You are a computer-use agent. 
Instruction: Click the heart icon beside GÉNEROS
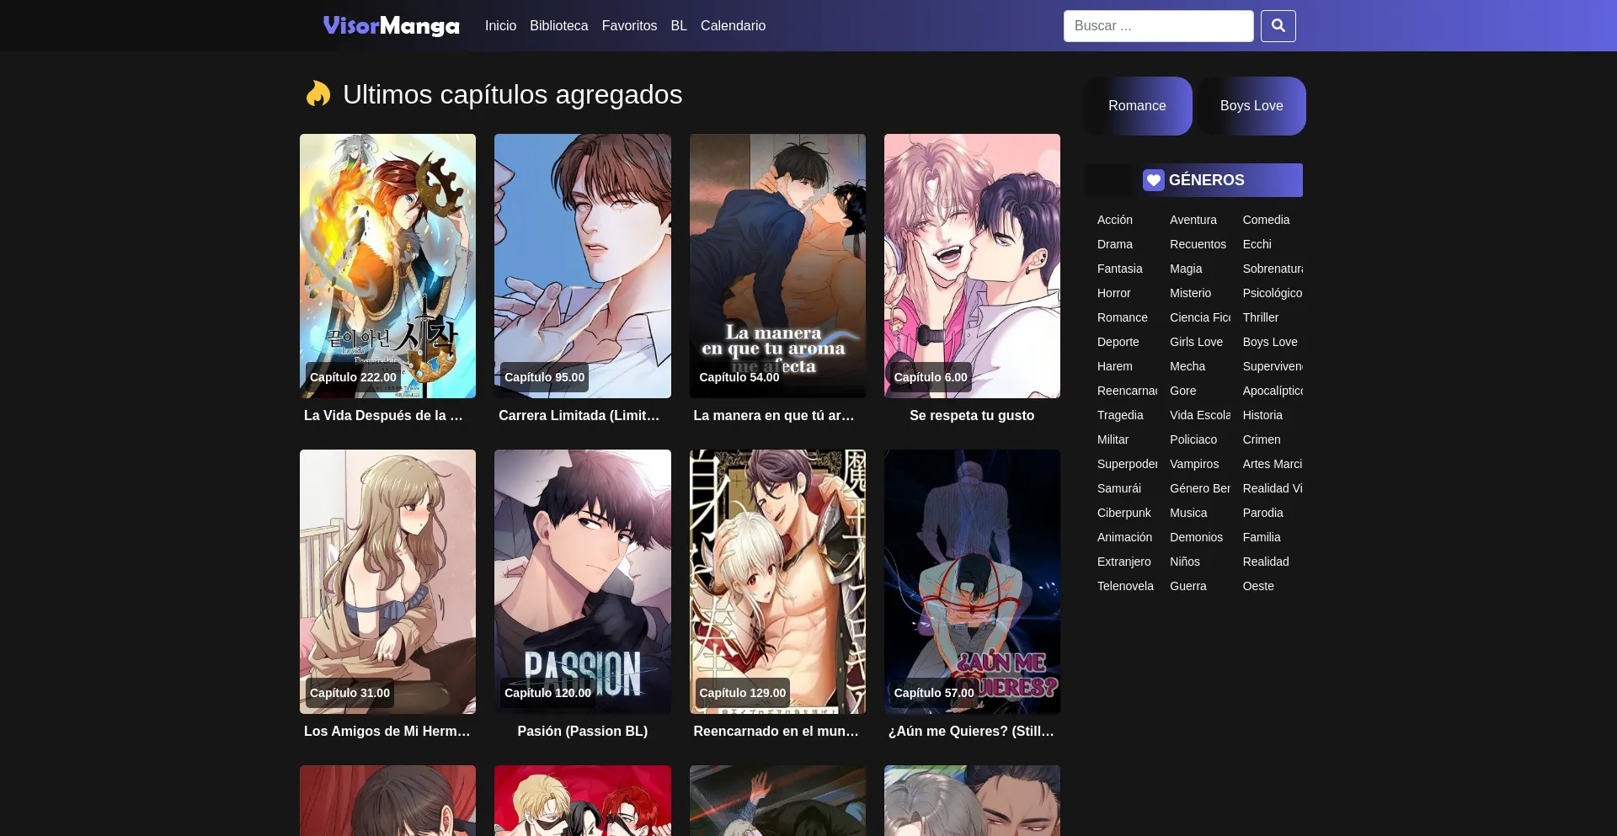pos(1153,180)
